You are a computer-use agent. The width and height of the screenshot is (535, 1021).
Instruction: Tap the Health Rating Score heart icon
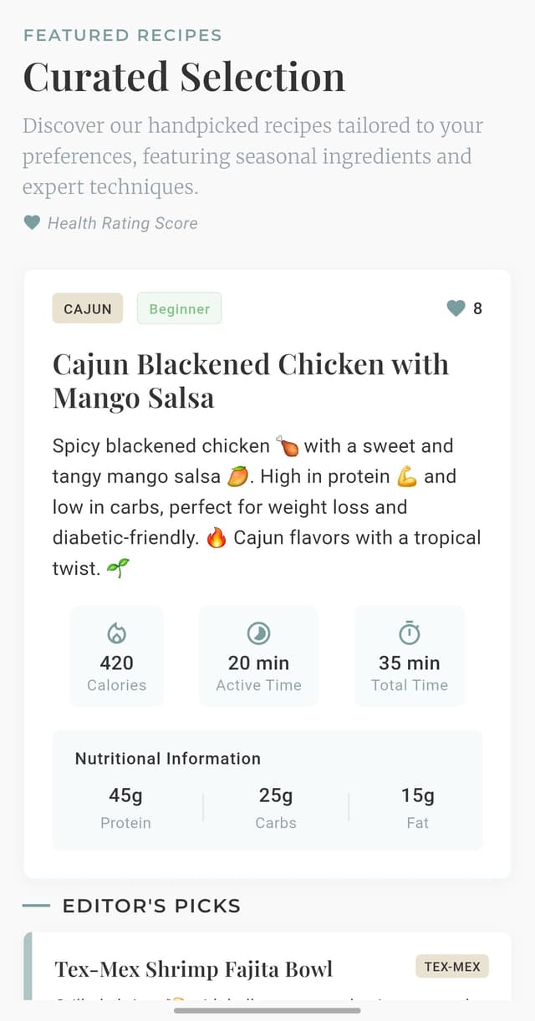[x=32, y=223]
